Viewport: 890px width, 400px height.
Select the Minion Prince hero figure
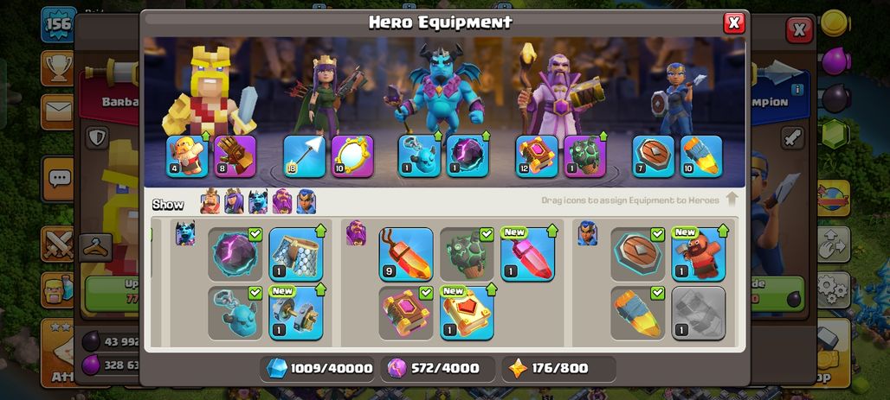pos(439,88)
